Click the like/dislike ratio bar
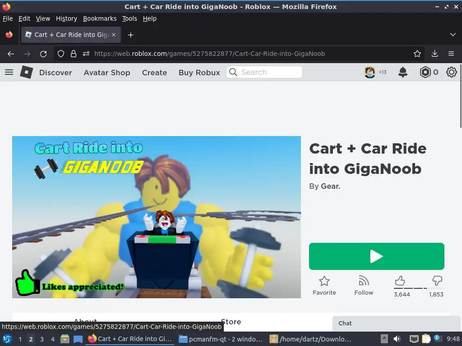Image resolution: width=462 pixels, height=346 pixels. click(418, 288)
